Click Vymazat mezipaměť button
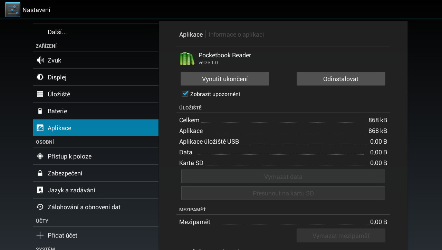 pos(341,235)
